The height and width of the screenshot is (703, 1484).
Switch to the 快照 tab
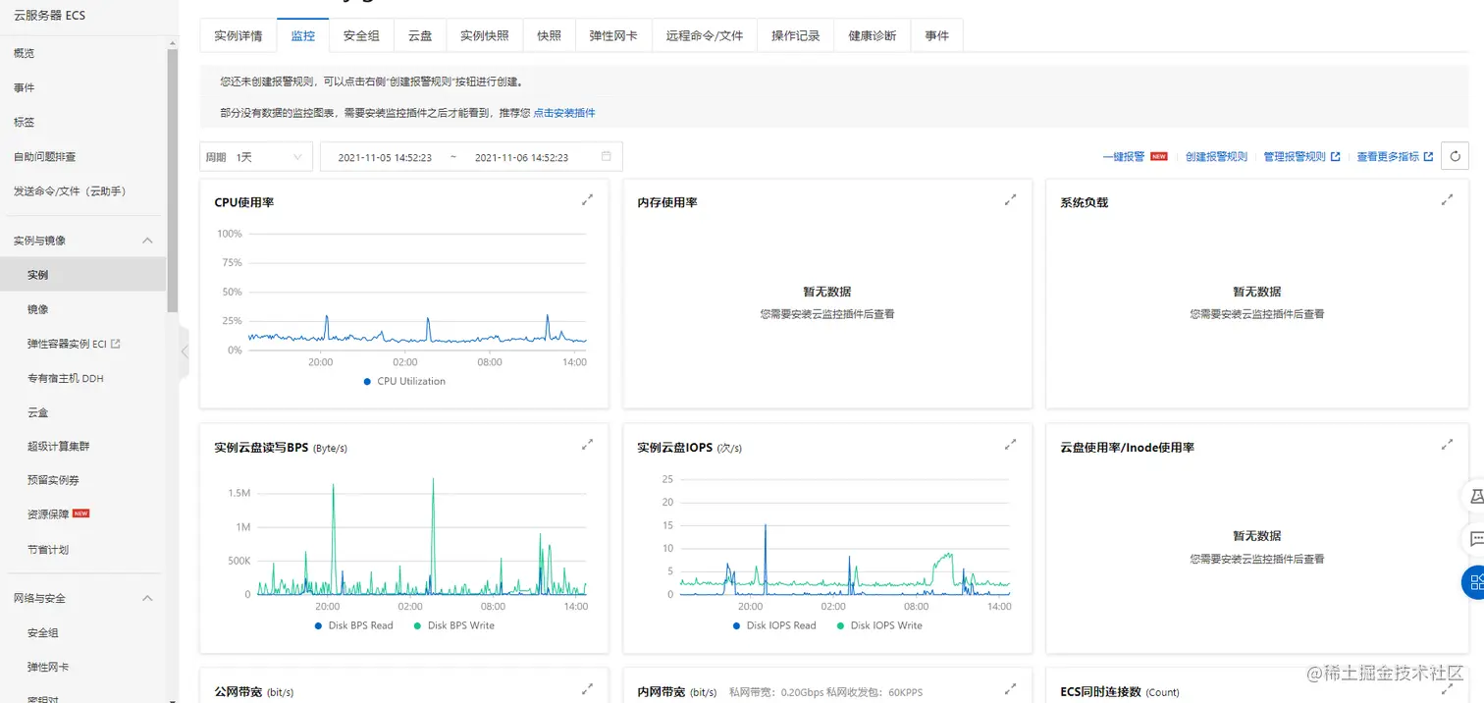549,35
